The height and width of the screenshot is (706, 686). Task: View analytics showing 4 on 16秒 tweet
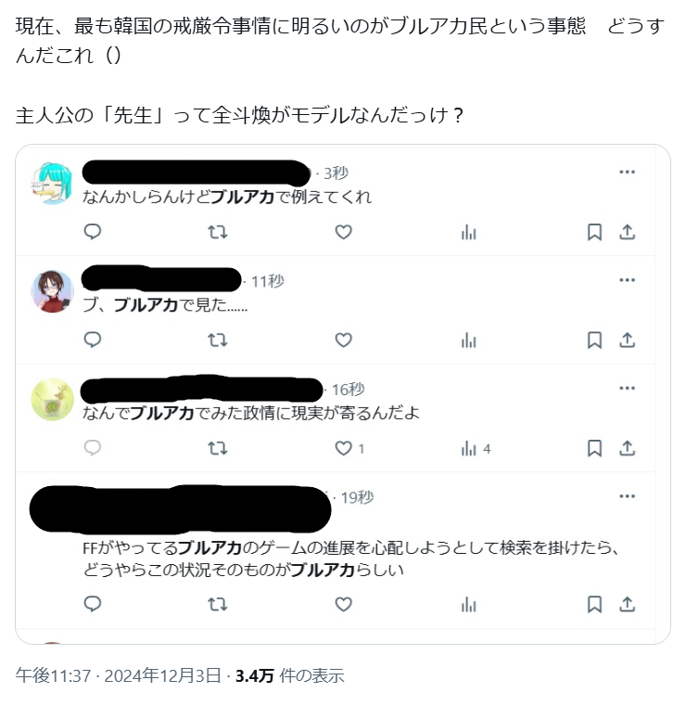coord(476,448)
